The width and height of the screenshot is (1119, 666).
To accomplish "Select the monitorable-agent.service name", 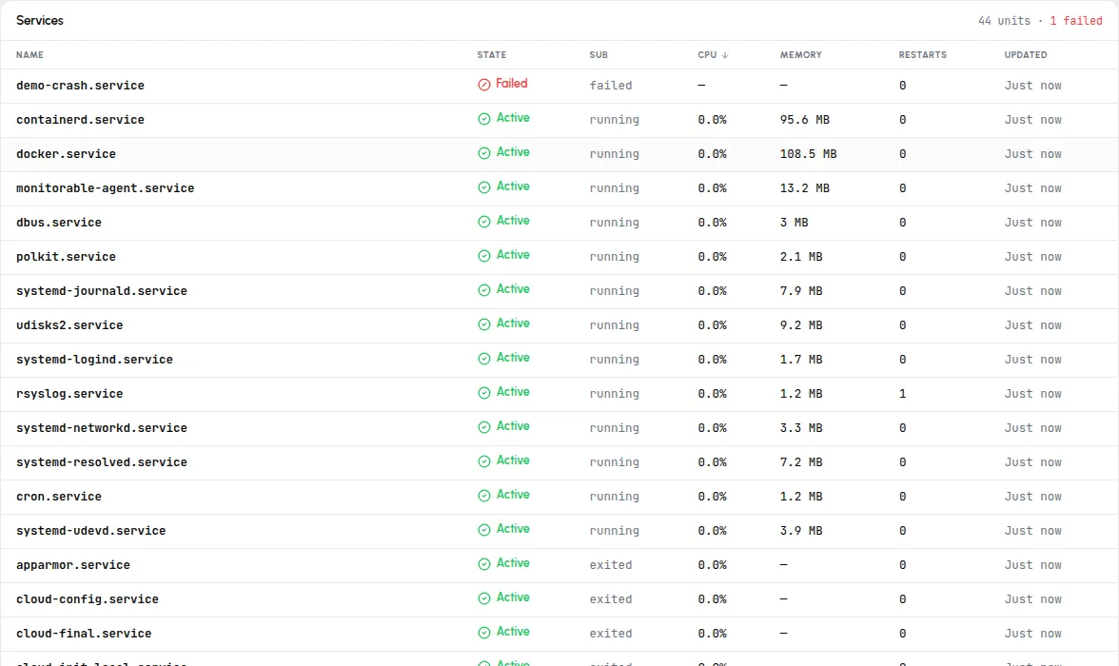I will [x=105, y=188].
